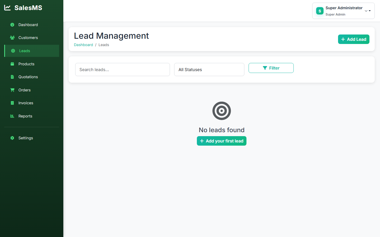Expand the Super Administrator user dropdown
The width and height of the screenshot is (380, 237).
coord(343,11)
